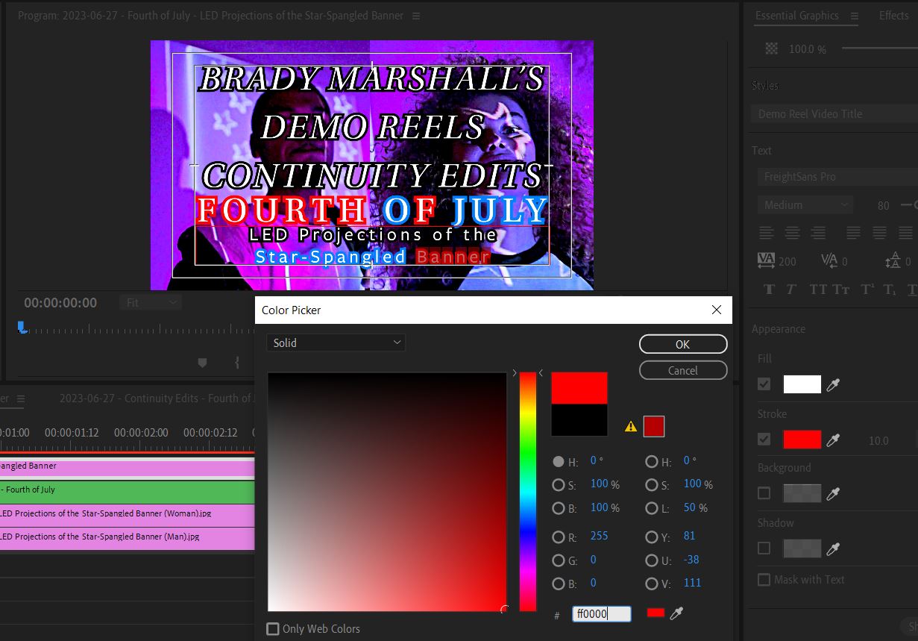Toggle the Fill checkbox
This screenshot has height=641, width=918.
pyautogui.click(x=764, y=384)
